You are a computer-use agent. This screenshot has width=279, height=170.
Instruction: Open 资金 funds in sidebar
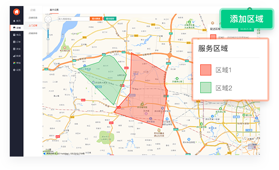tap(17, 49)
